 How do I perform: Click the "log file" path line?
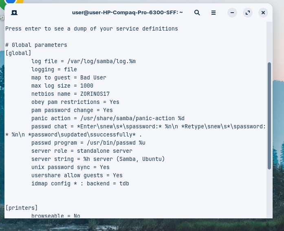[x=83, y=61]
